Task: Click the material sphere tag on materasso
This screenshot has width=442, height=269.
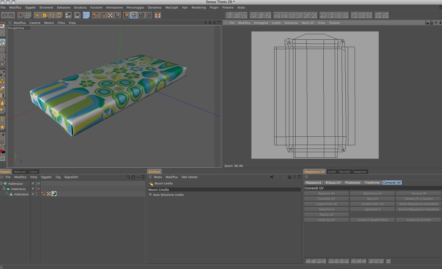Action: (x=54, y=194)
